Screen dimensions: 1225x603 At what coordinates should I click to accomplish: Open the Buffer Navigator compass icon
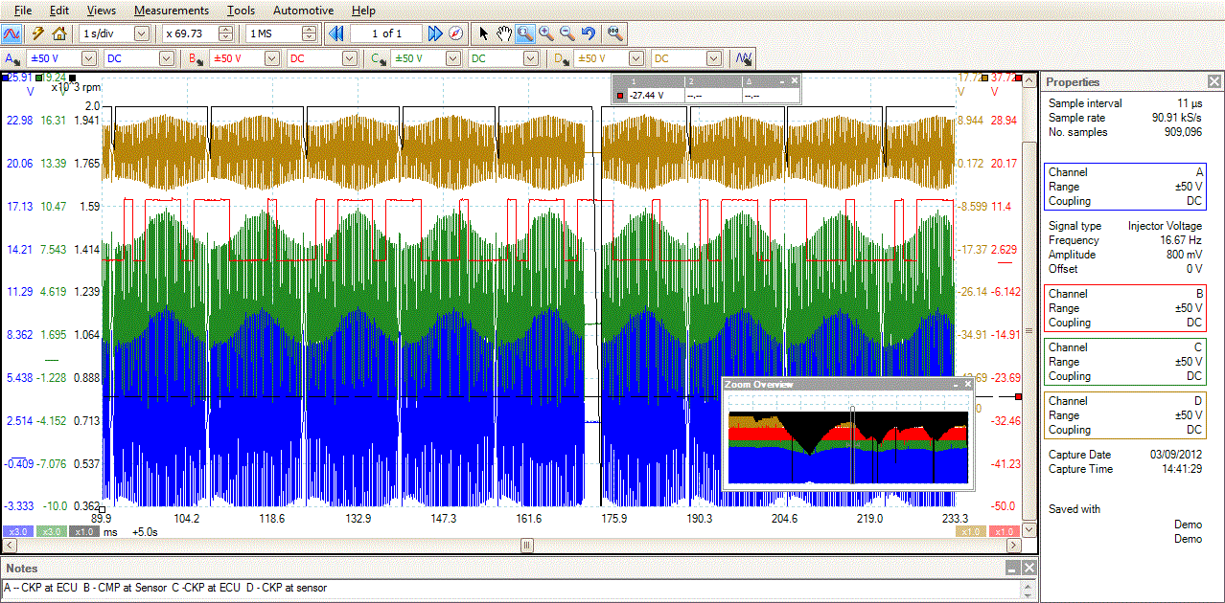point(455,33)
